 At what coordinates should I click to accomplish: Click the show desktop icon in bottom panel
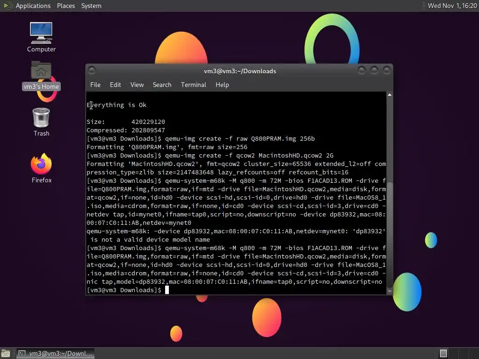pos(6,353)
